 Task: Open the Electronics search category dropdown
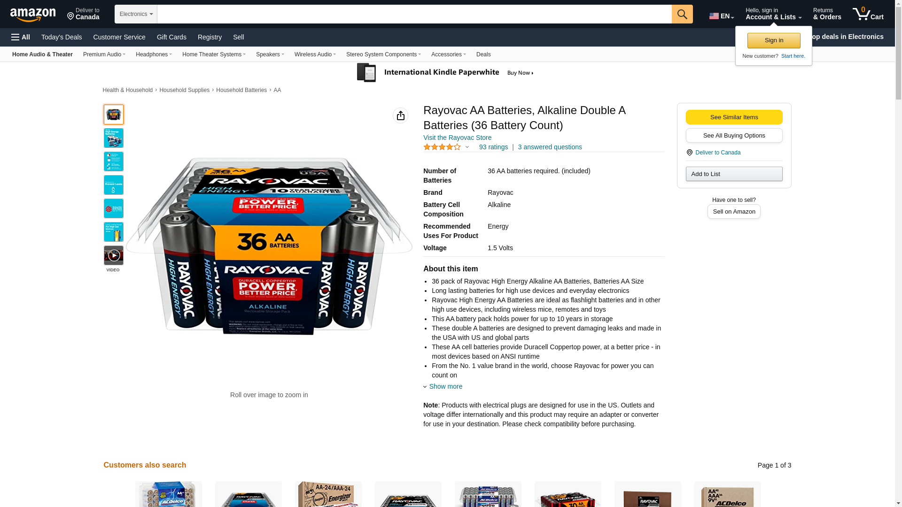[136, 14]
